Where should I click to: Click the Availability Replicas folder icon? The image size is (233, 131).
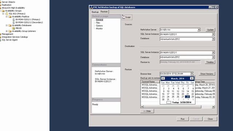coord(10,17)
